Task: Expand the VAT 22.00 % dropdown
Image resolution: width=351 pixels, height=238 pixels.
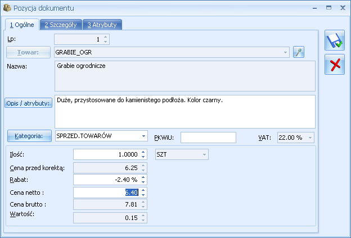Action: click(310, 138)
